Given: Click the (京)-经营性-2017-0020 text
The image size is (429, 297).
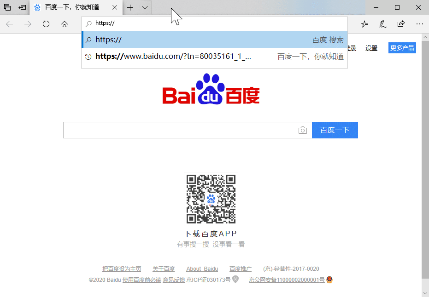Looking at the screenshot, I should click(x=291, y=269).
